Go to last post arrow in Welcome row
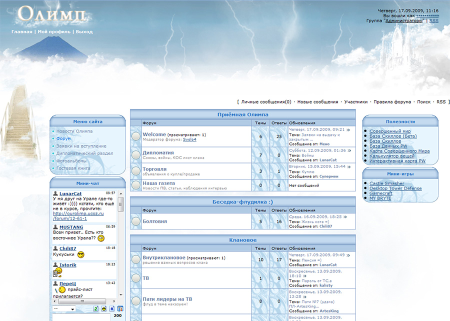Viewport: 450px width, 321px height. (348, 129)
